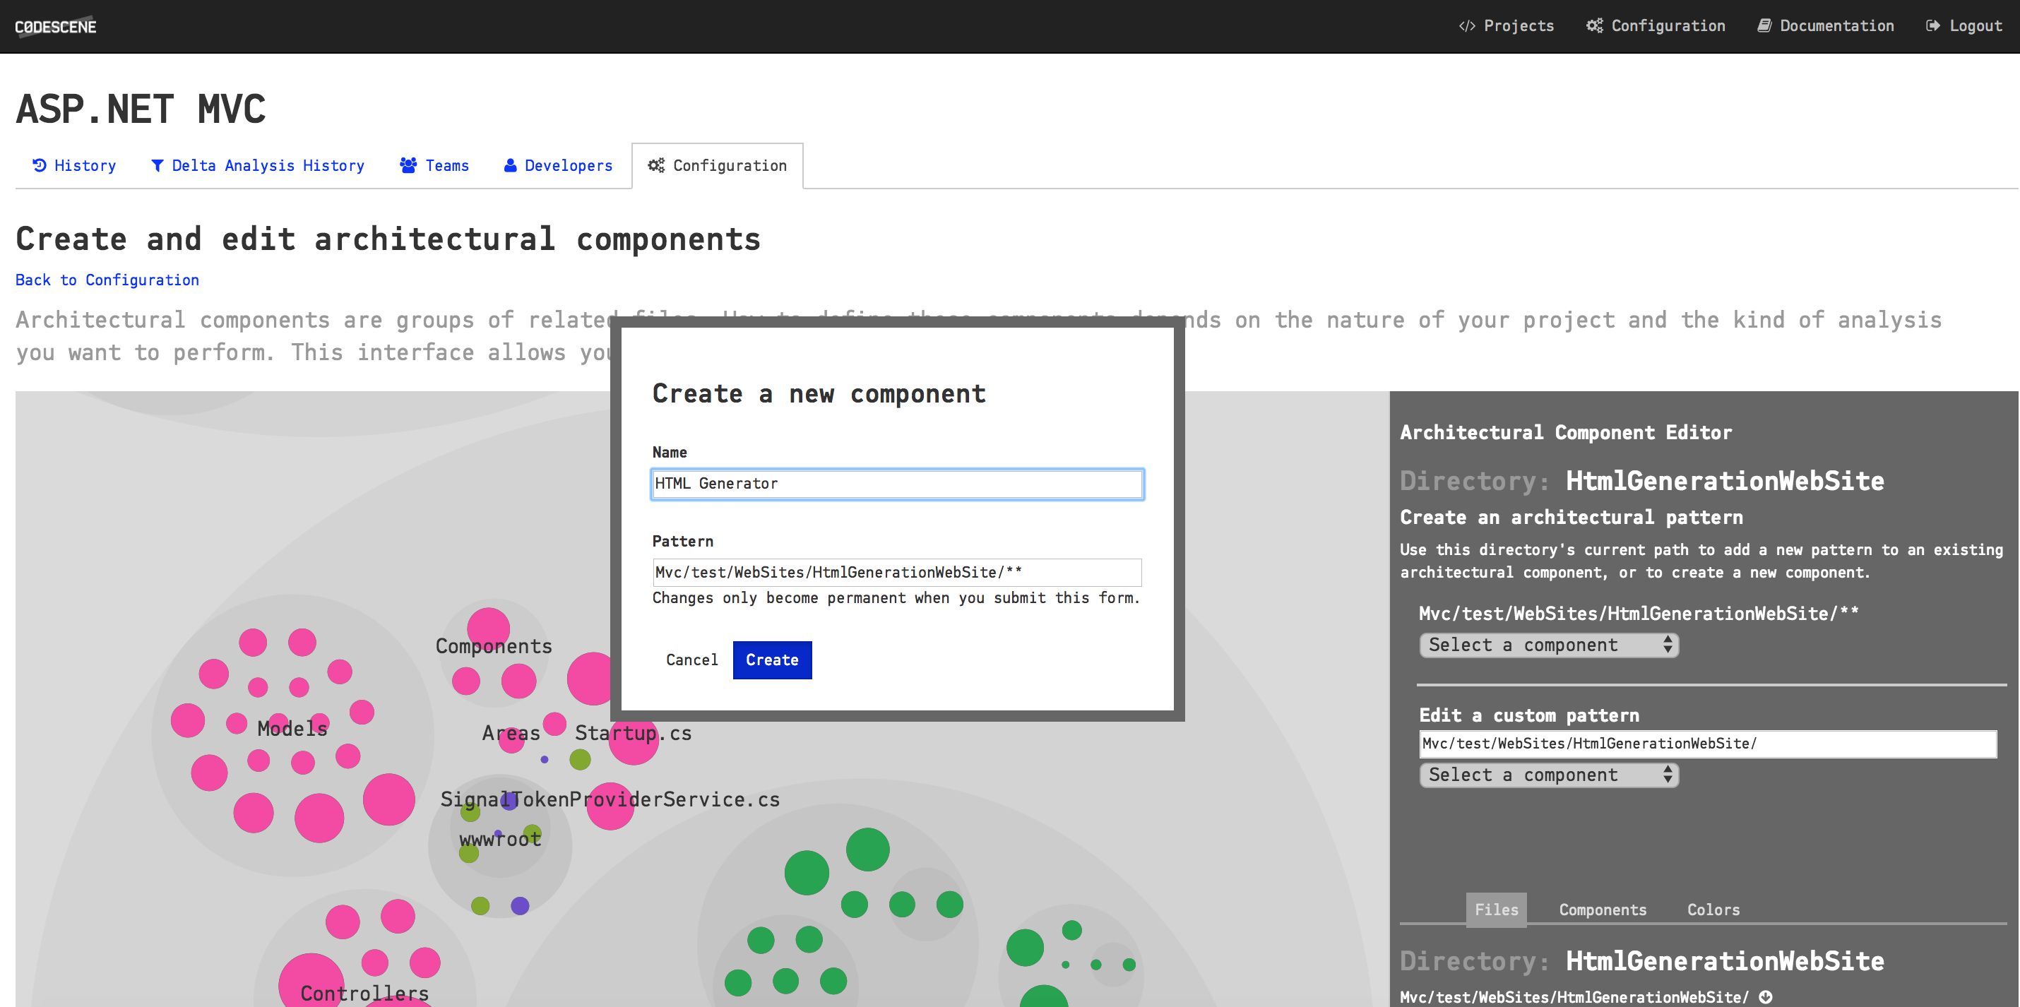The image size is (2020, 1007).
Task: Click the Teams group icon
Action: [408, 165]
